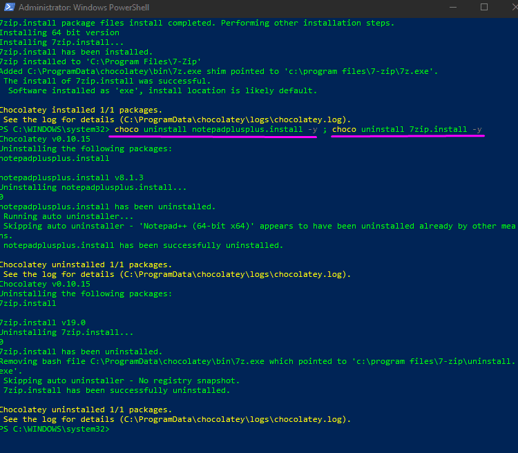Click line "Software installed as 'exe'"
The image size is (518, 453).
tap(162, 90)
